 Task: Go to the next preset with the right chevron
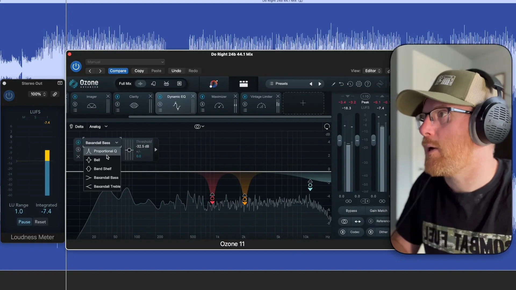[x=100, y=71]
